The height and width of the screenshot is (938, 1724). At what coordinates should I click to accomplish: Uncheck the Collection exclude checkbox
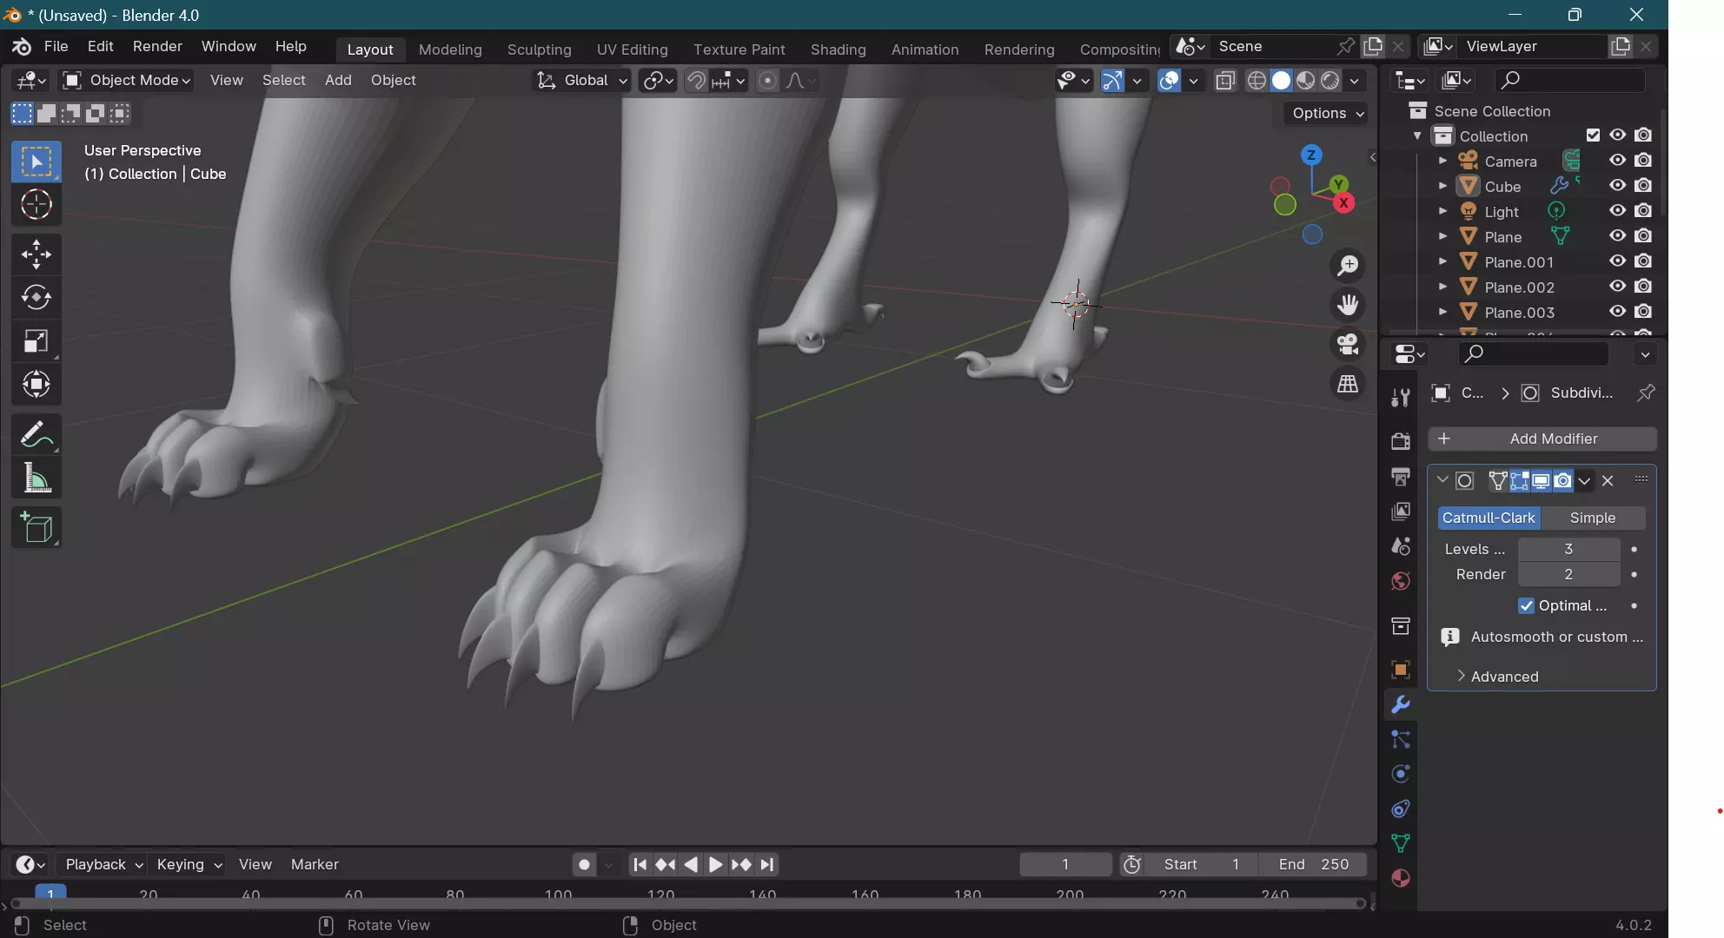(x=1593, y=135)
